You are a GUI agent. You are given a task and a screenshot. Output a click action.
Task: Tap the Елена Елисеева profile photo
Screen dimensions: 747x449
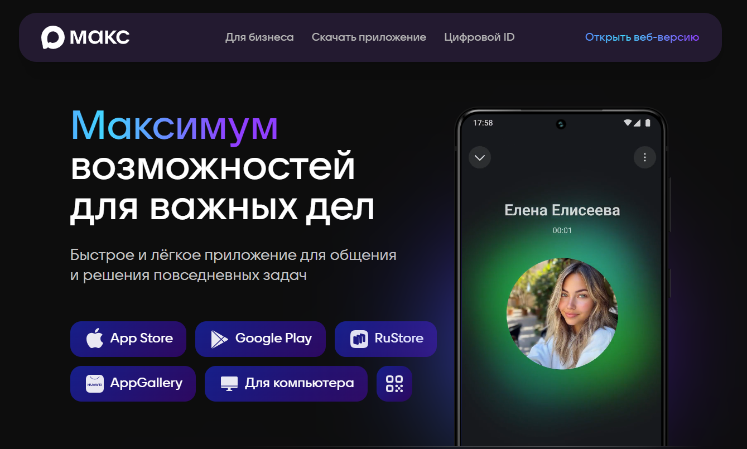pyautogui.click(x=562, y=313)
